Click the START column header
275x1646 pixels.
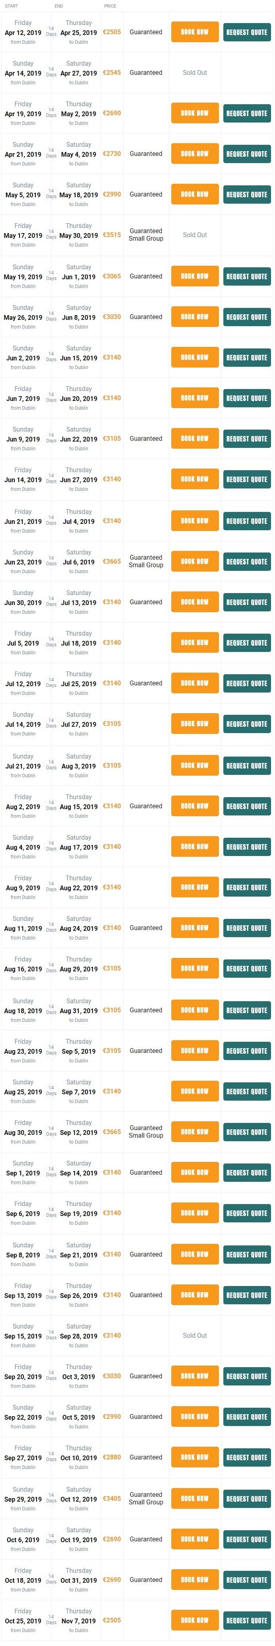click(x=12, y=6)
